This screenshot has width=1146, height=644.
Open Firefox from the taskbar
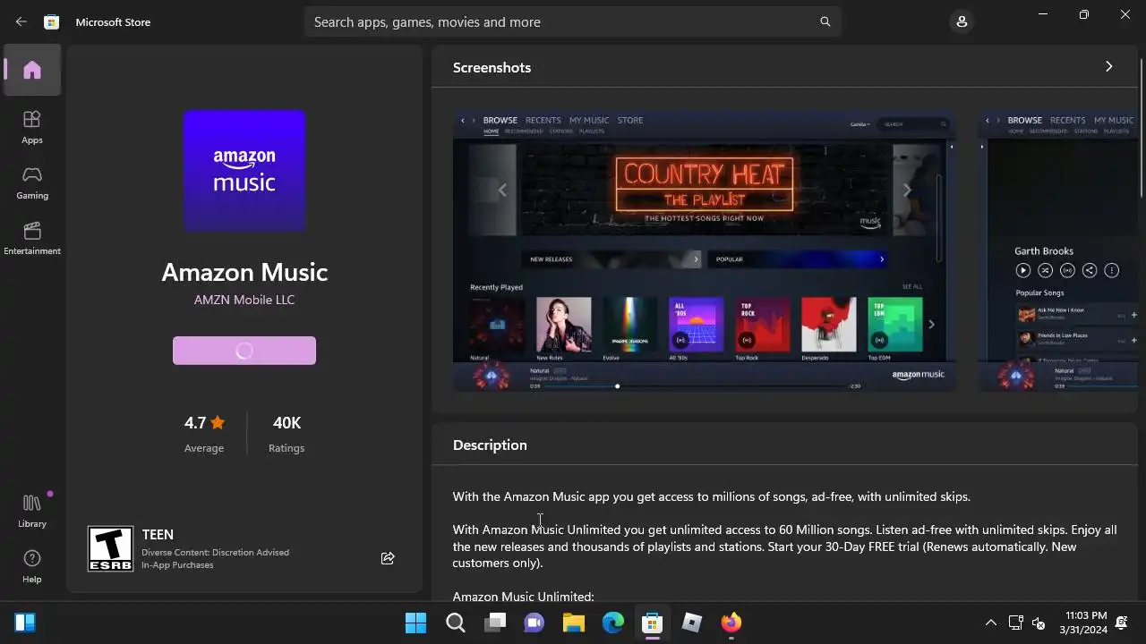pos(731,623)
